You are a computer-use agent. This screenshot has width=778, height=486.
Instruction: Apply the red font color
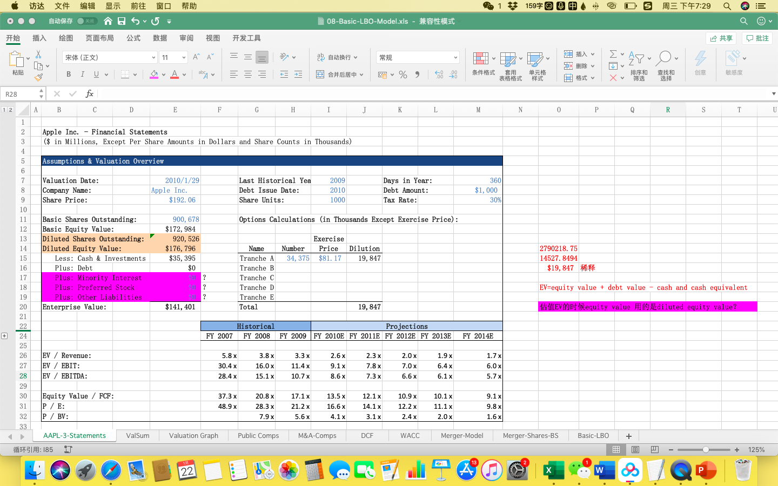[175, 75]
